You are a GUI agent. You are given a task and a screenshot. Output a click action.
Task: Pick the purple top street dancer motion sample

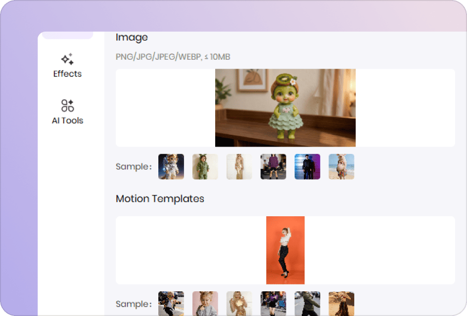point(274,303)
